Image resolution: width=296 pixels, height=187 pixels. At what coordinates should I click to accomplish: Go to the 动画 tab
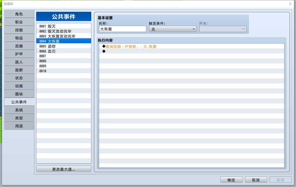(x=19, y=86)
